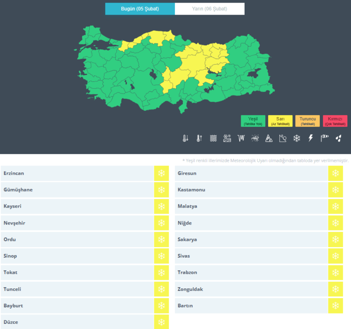Click the red Kırmızı legend swatch
The height and width of the screenshot is (329, 351).
click(335, 121)
